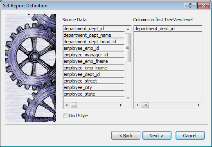Select employee_state in Source Data
212x147 pixels.
(x=94, y=94)
